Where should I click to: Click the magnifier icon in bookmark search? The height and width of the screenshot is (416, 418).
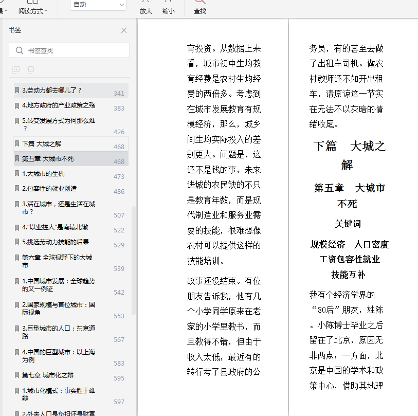pos(19,50)
